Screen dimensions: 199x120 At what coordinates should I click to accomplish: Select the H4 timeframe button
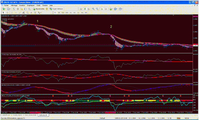(75, 13)
